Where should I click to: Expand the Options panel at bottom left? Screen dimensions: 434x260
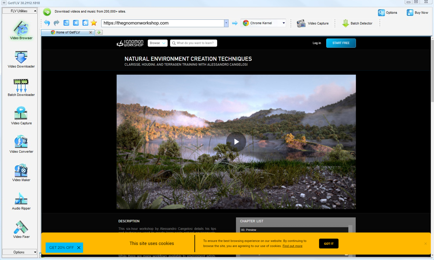point(19,252)
